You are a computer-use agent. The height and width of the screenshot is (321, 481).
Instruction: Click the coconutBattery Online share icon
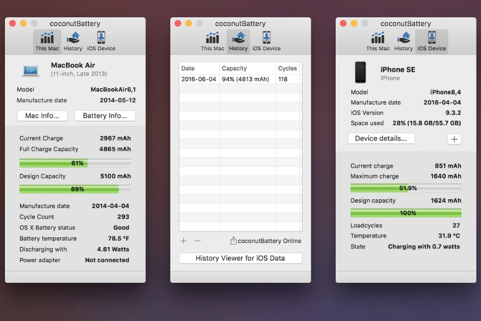(234, 241)
